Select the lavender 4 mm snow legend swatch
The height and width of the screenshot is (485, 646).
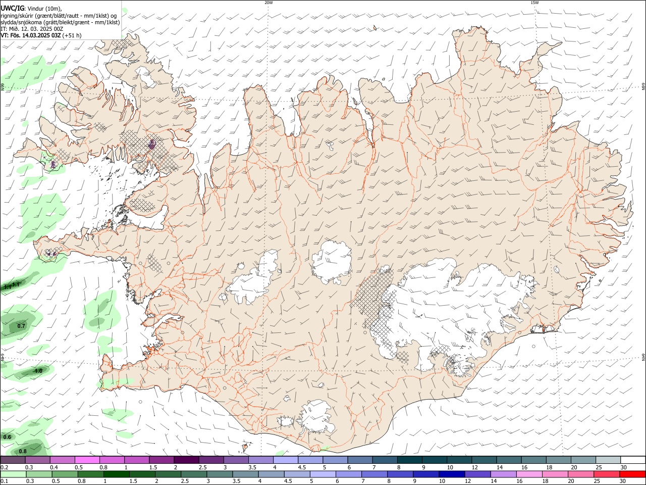click(x=285, y=460)
